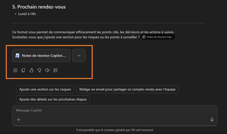The image size is (227, 134).
Task: Click the plus icon in message box
Action: [18, 120]
